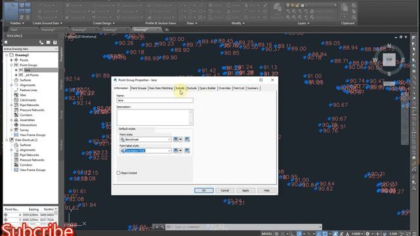Toggle snap mode in status bar
420x236 pixels.
(283, 233)
